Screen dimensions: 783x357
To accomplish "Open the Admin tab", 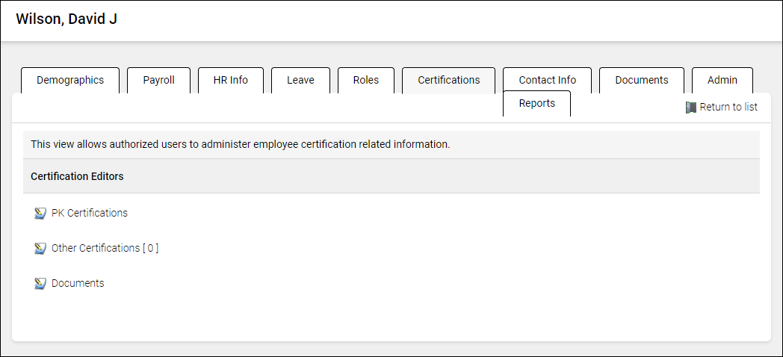I will click(722, 80).
